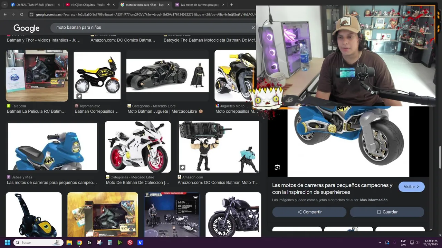This screenshot has width=442, height=248.
Task: Click the Moto Batman Juguete | MercadoLibre title
Action: click(165, 112)
